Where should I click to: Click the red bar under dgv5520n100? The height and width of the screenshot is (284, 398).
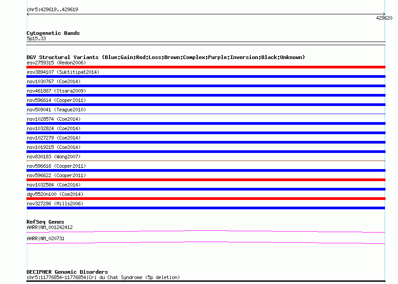[x=206, y=199]
